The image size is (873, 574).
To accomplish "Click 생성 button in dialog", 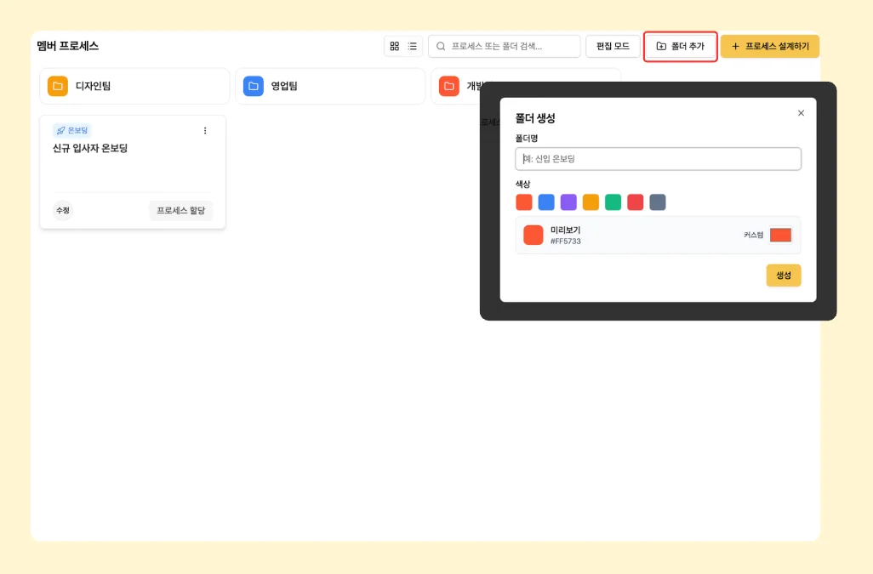I will click(783, 276).
